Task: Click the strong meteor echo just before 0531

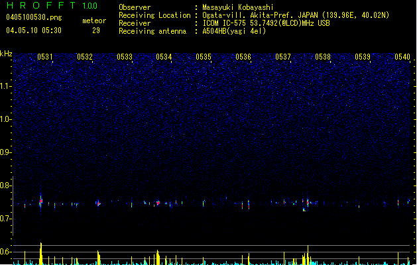Action: [x=40, y=202]
